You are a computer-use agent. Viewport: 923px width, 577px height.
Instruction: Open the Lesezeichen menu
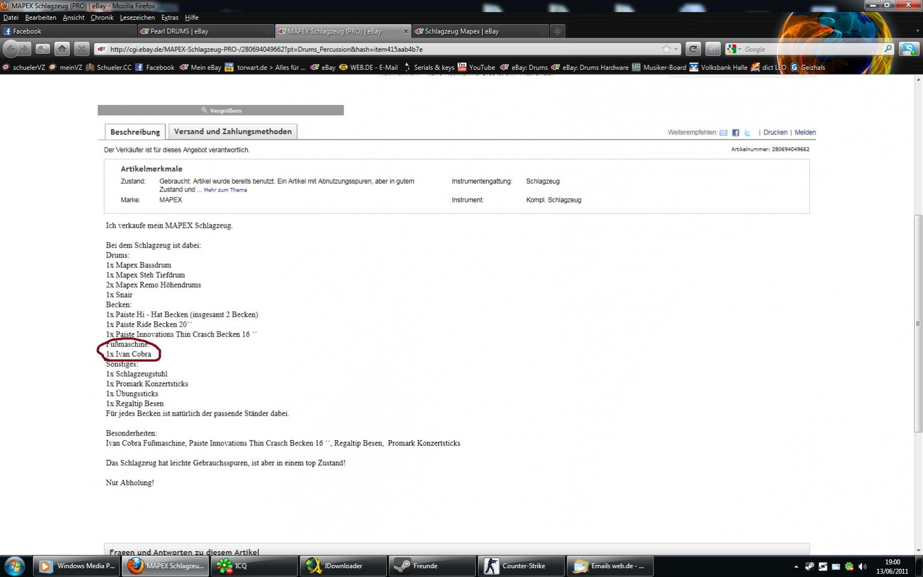[138, 18]
